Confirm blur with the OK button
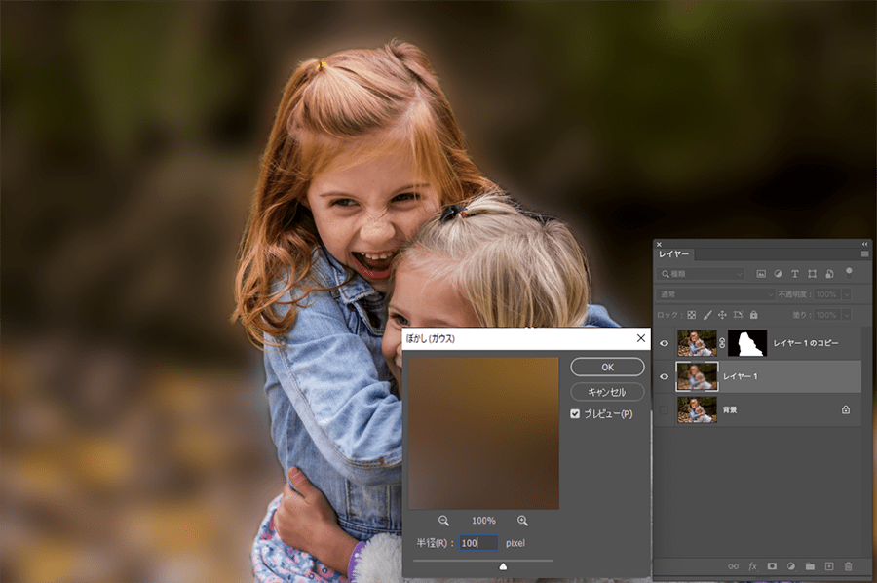Image resolution: width=877 pixels, height=583 pixels. point(607,367)
